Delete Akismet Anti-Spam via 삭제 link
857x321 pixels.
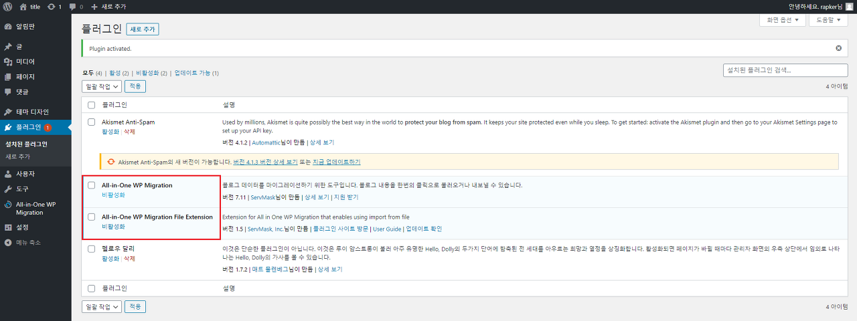[x=130, y=132]
